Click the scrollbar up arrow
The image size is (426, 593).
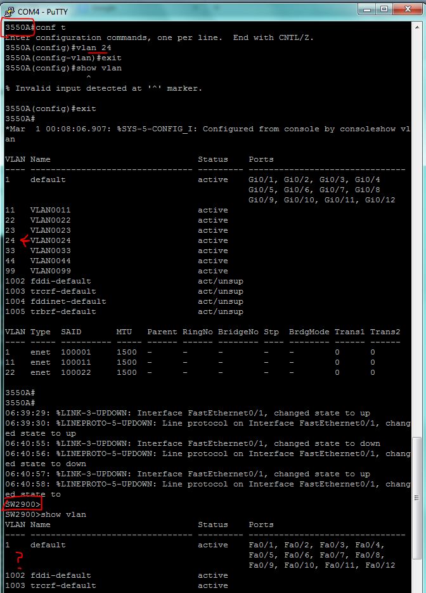click(417, 27)
